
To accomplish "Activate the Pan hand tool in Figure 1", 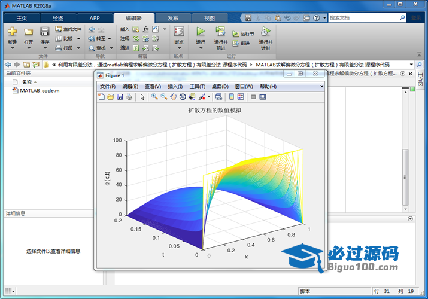I will pos(173,97).
